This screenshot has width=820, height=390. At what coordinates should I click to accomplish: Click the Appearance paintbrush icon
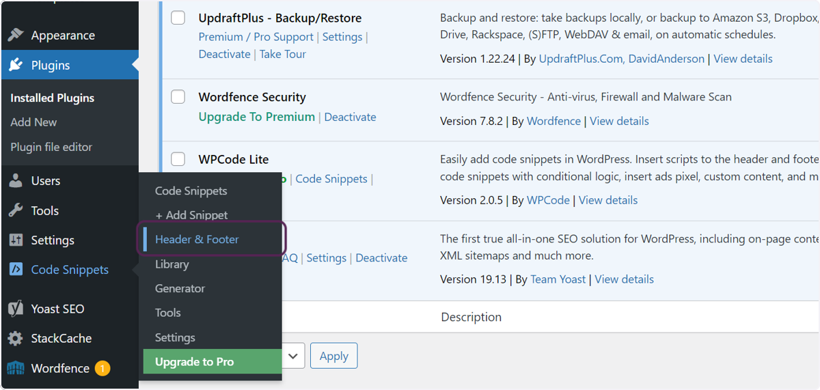pos(16,36)
